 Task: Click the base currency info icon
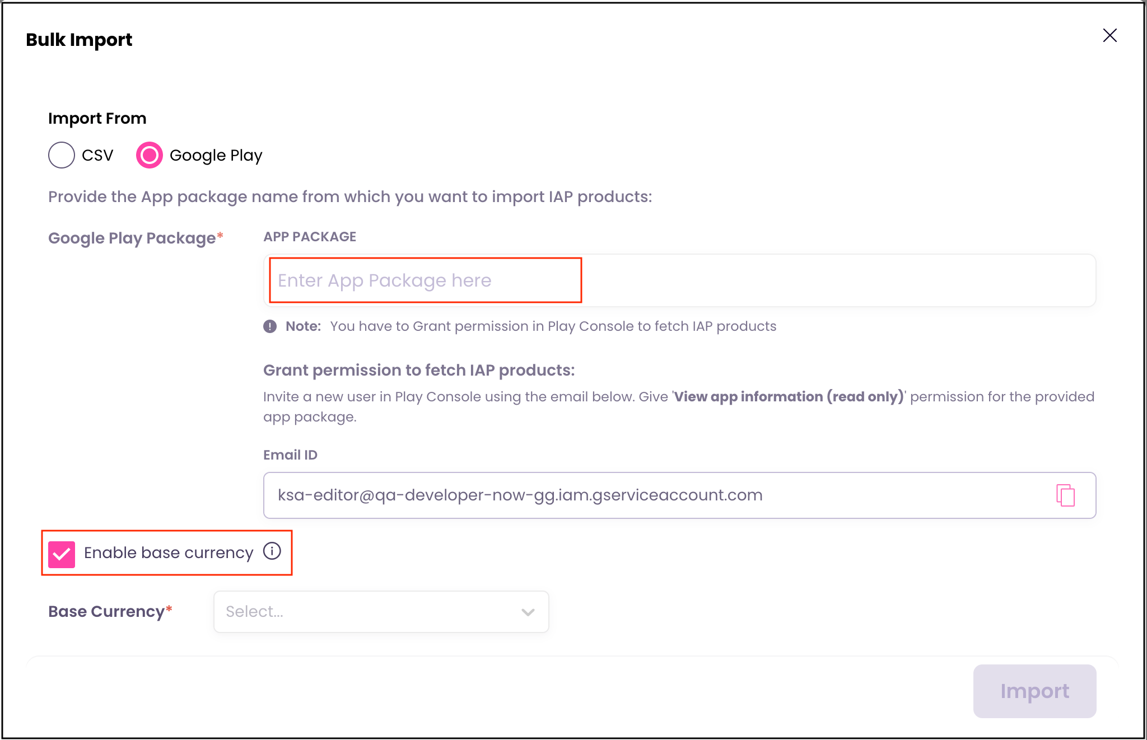(x=272, y=551)
